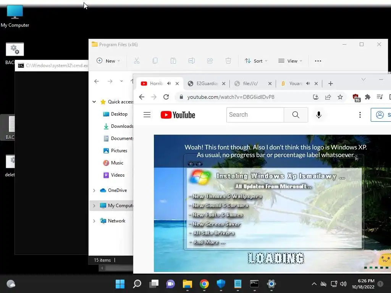
Task: Select Downloads in Explorer sidebar
Action: pyautogui.click(x=118, y=126)
